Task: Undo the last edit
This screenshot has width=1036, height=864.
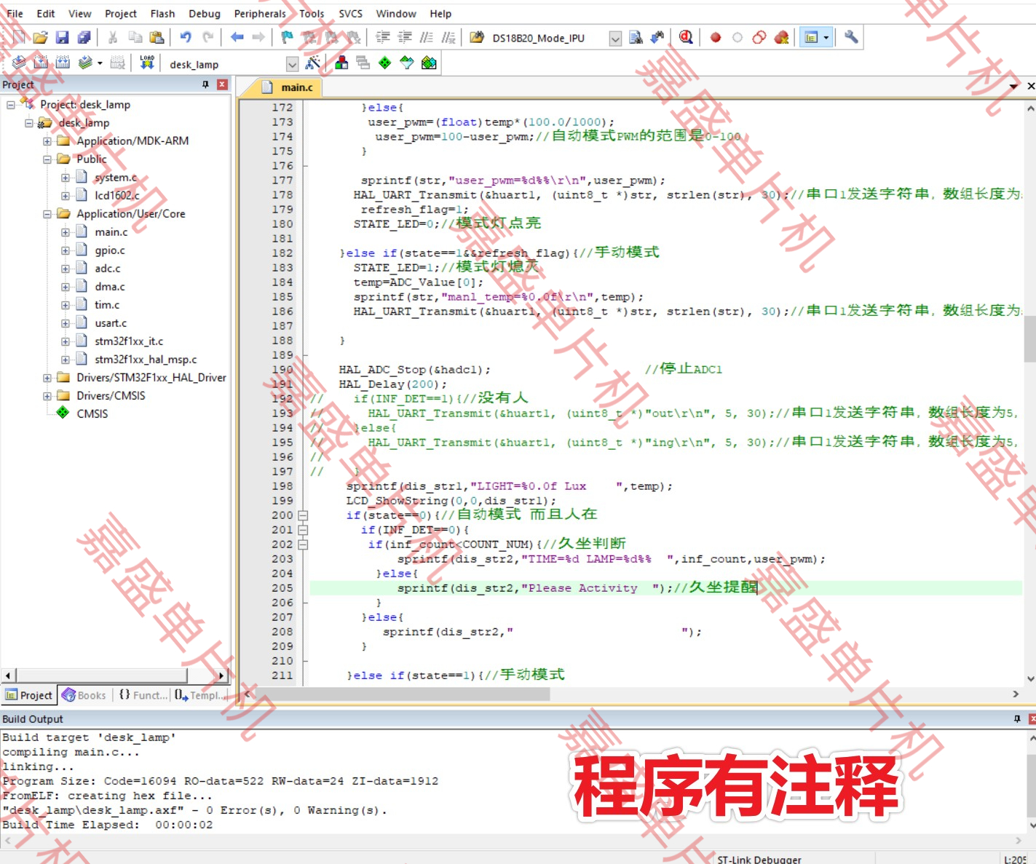Action: 186,37
